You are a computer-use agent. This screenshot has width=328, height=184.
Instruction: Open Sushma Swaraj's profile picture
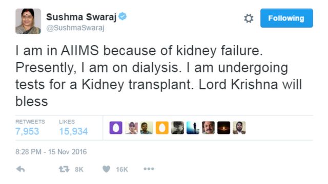coord(28,21)
